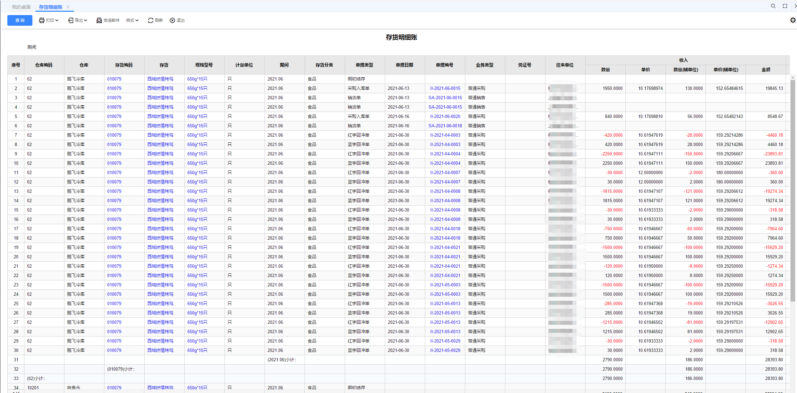Click the 计量单位 column header
This screenshot has width=797, height=393.
tap(244, 65)
